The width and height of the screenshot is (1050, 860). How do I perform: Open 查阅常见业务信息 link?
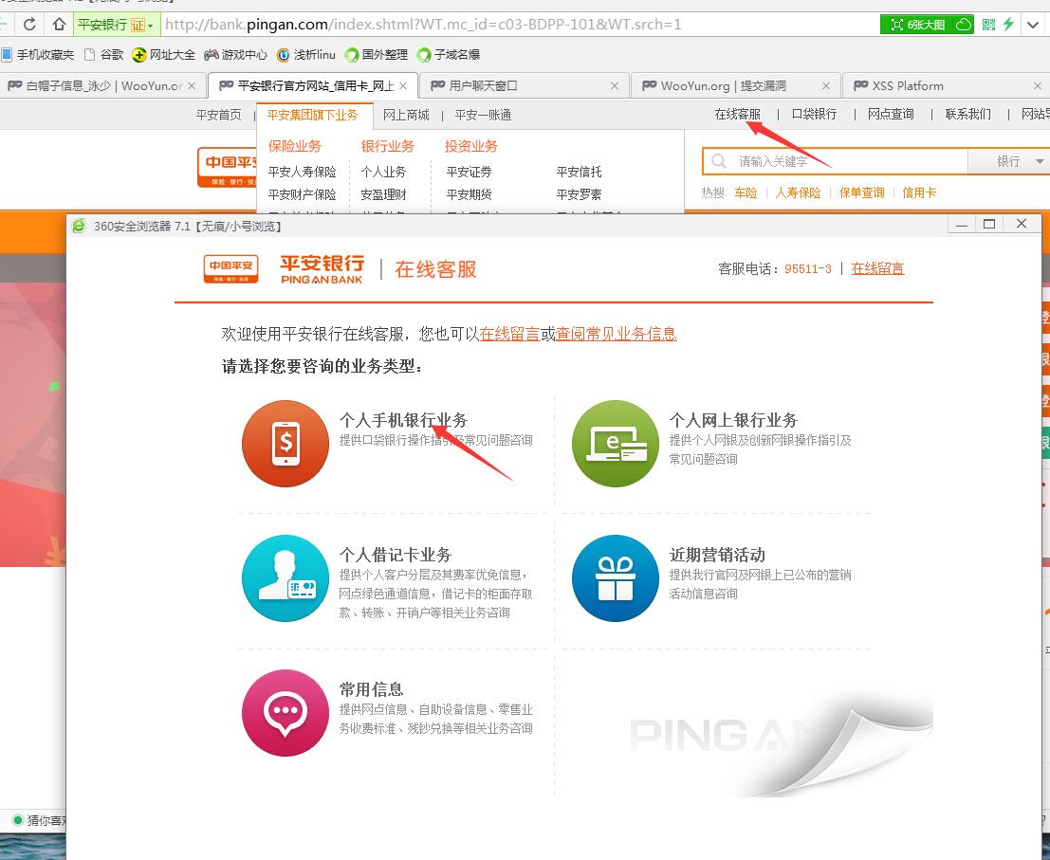click(617, 334)
